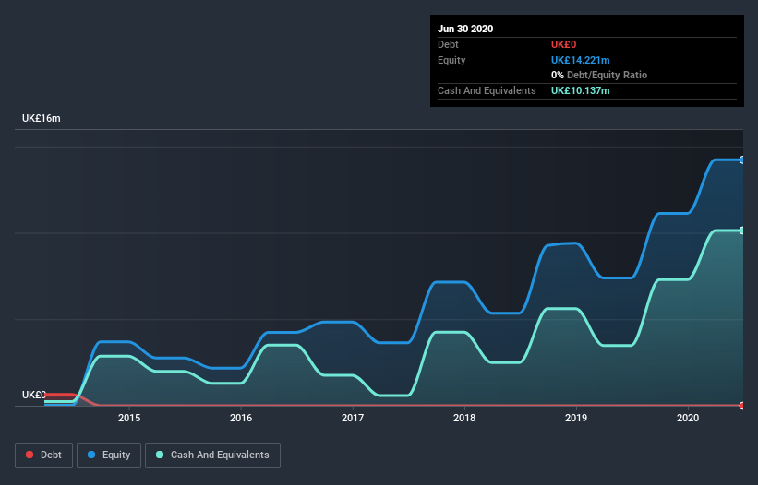Click the UK£16m y-axis label
Image resolution: width=758 pixels, height=485 pixels.
[x=42, y=118]
